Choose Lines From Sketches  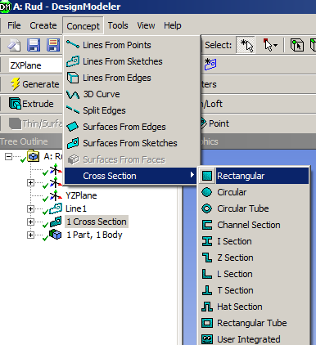pyautogui.click(x=133, y=61)
